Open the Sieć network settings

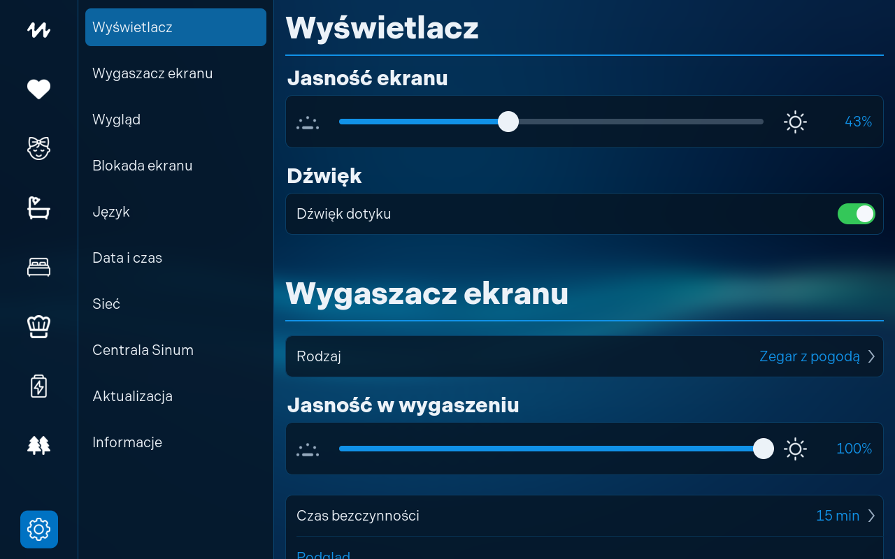point(176,304)
